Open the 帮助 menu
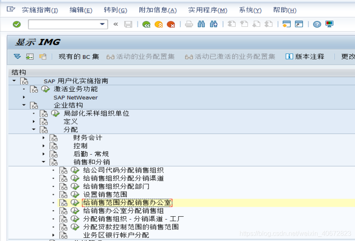Image resolution: width=355 pixels, height=241 pixels. (x=285, y=10)
